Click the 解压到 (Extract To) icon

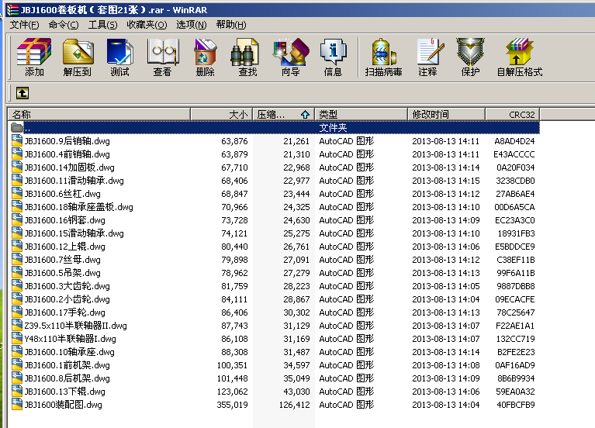tap(78, 57)
